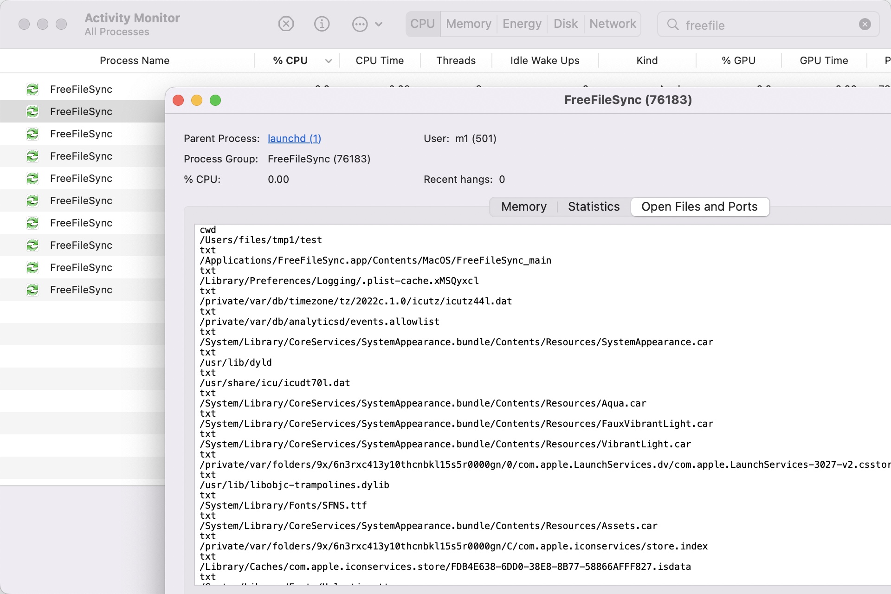Select the Disk tab
The width and height of the screenshot is (891, 594).
coord(565,24)
